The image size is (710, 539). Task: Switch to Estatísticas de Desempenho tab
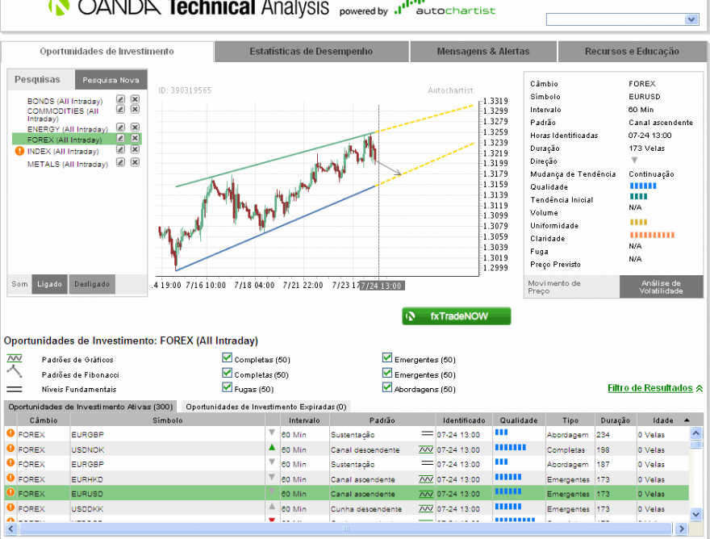[311, 51]
